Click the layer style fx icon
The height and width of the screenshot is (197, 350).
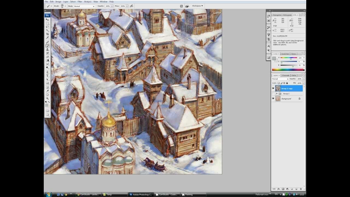click(279, 189)
